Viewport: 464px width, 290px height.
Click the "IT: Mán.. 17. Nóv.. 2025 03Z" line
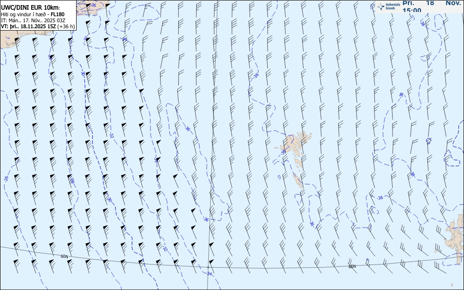[33, 20]
